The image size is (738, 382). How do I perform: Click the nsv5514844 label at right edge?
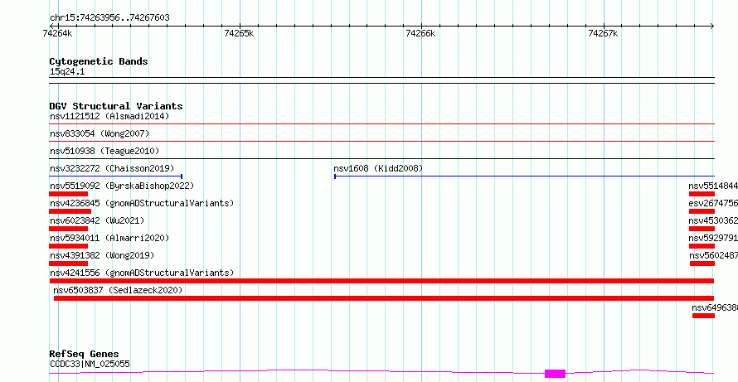(713, 186)
